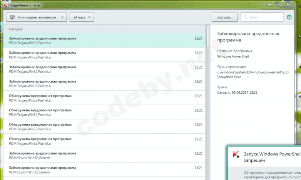Select last PDM:Exploit.Win32.Generic blocked entry
301x180 pixels.
pos(104,170)
